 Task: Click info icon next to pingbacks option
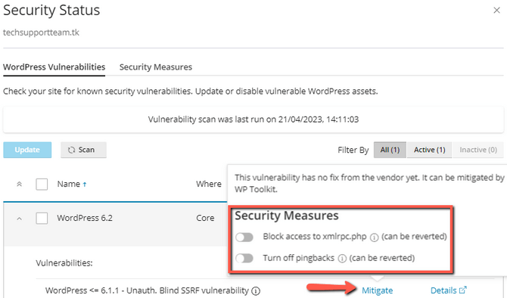342,259
